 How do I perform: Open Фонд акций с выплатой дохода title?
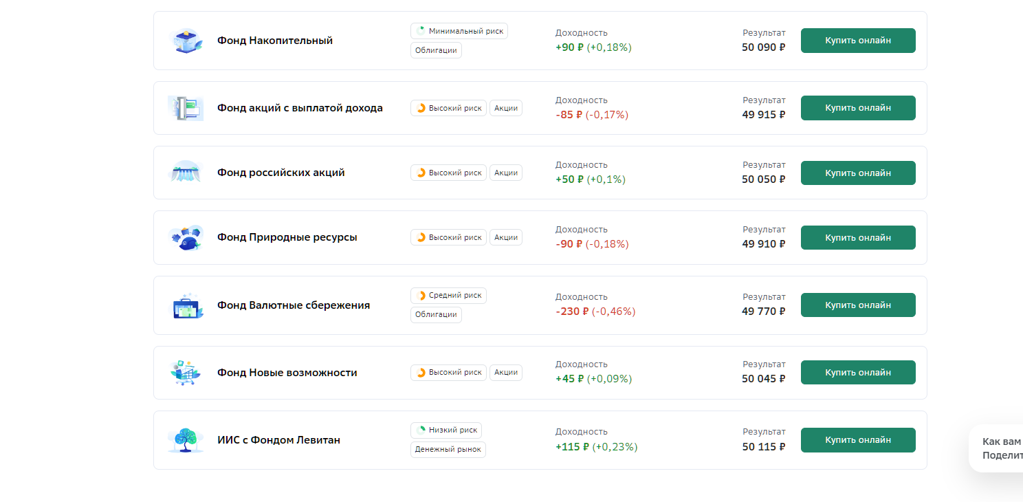300,108
